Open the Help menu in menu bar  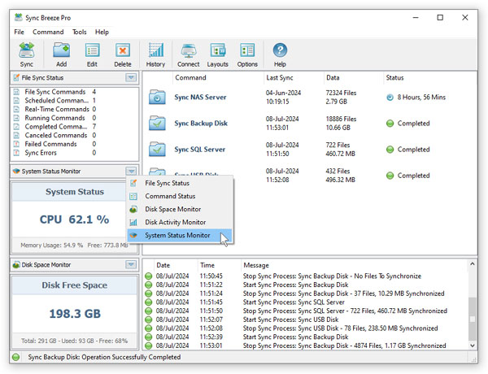click(x=102, y=32)
